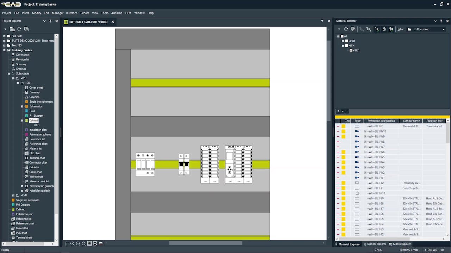Enable the All checkbox in Material Explorer
This screenshot has width=451, height=253.
click(342, 36)
